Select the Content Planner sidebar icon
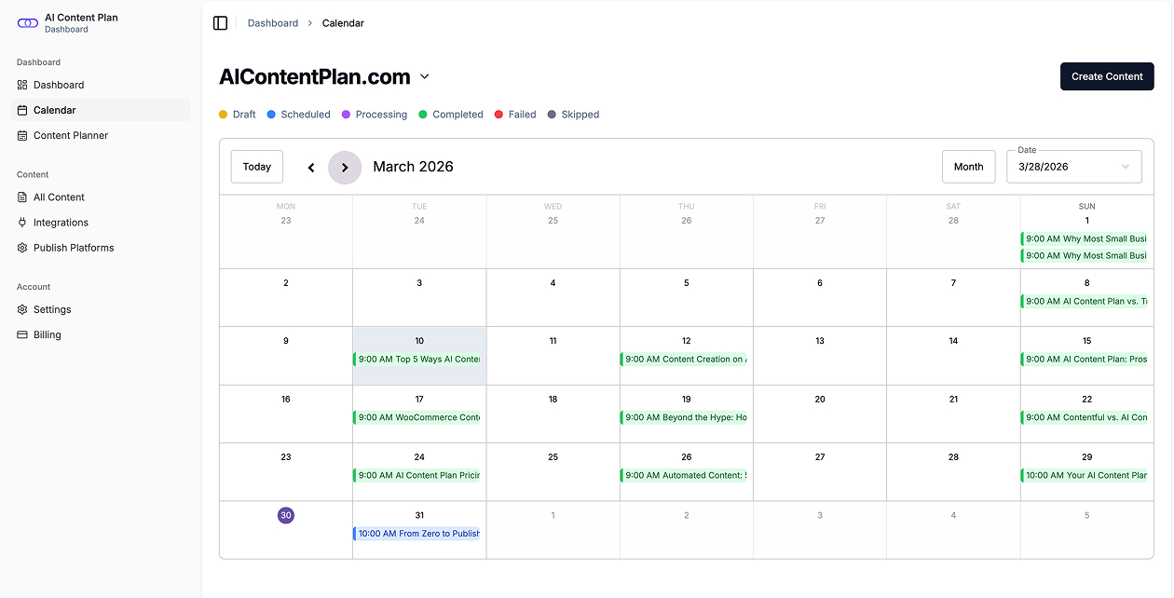The image size is (1174, 598). point(22,135)
